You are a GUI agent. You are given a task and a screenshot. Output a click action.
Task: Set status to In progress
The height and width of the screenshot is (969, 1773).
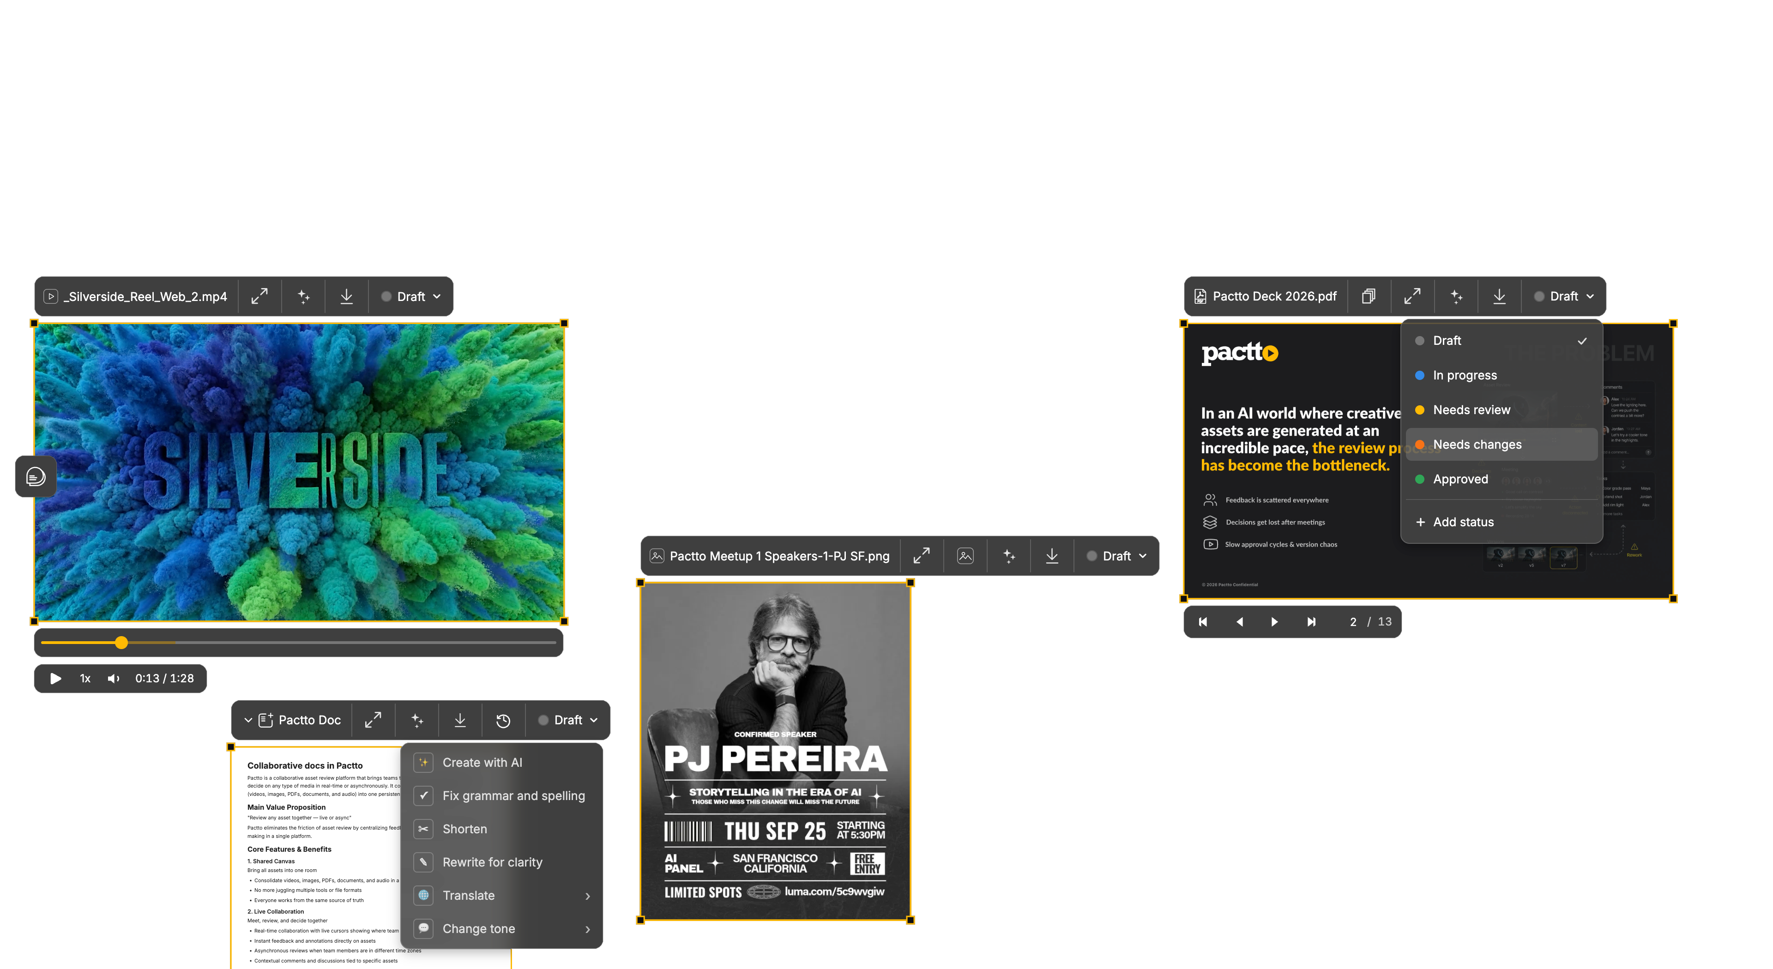tap(1502, 375)
